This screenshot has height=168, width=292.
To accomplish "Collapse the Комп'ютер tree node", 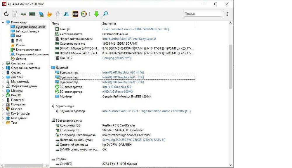I will tap(3, 22).
